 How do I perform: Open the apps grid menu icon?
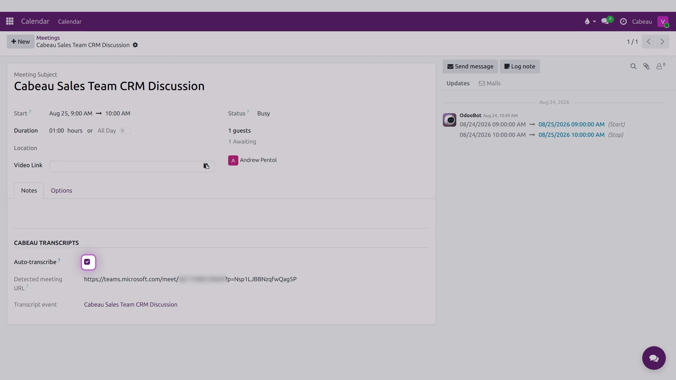tap(10, 21)
